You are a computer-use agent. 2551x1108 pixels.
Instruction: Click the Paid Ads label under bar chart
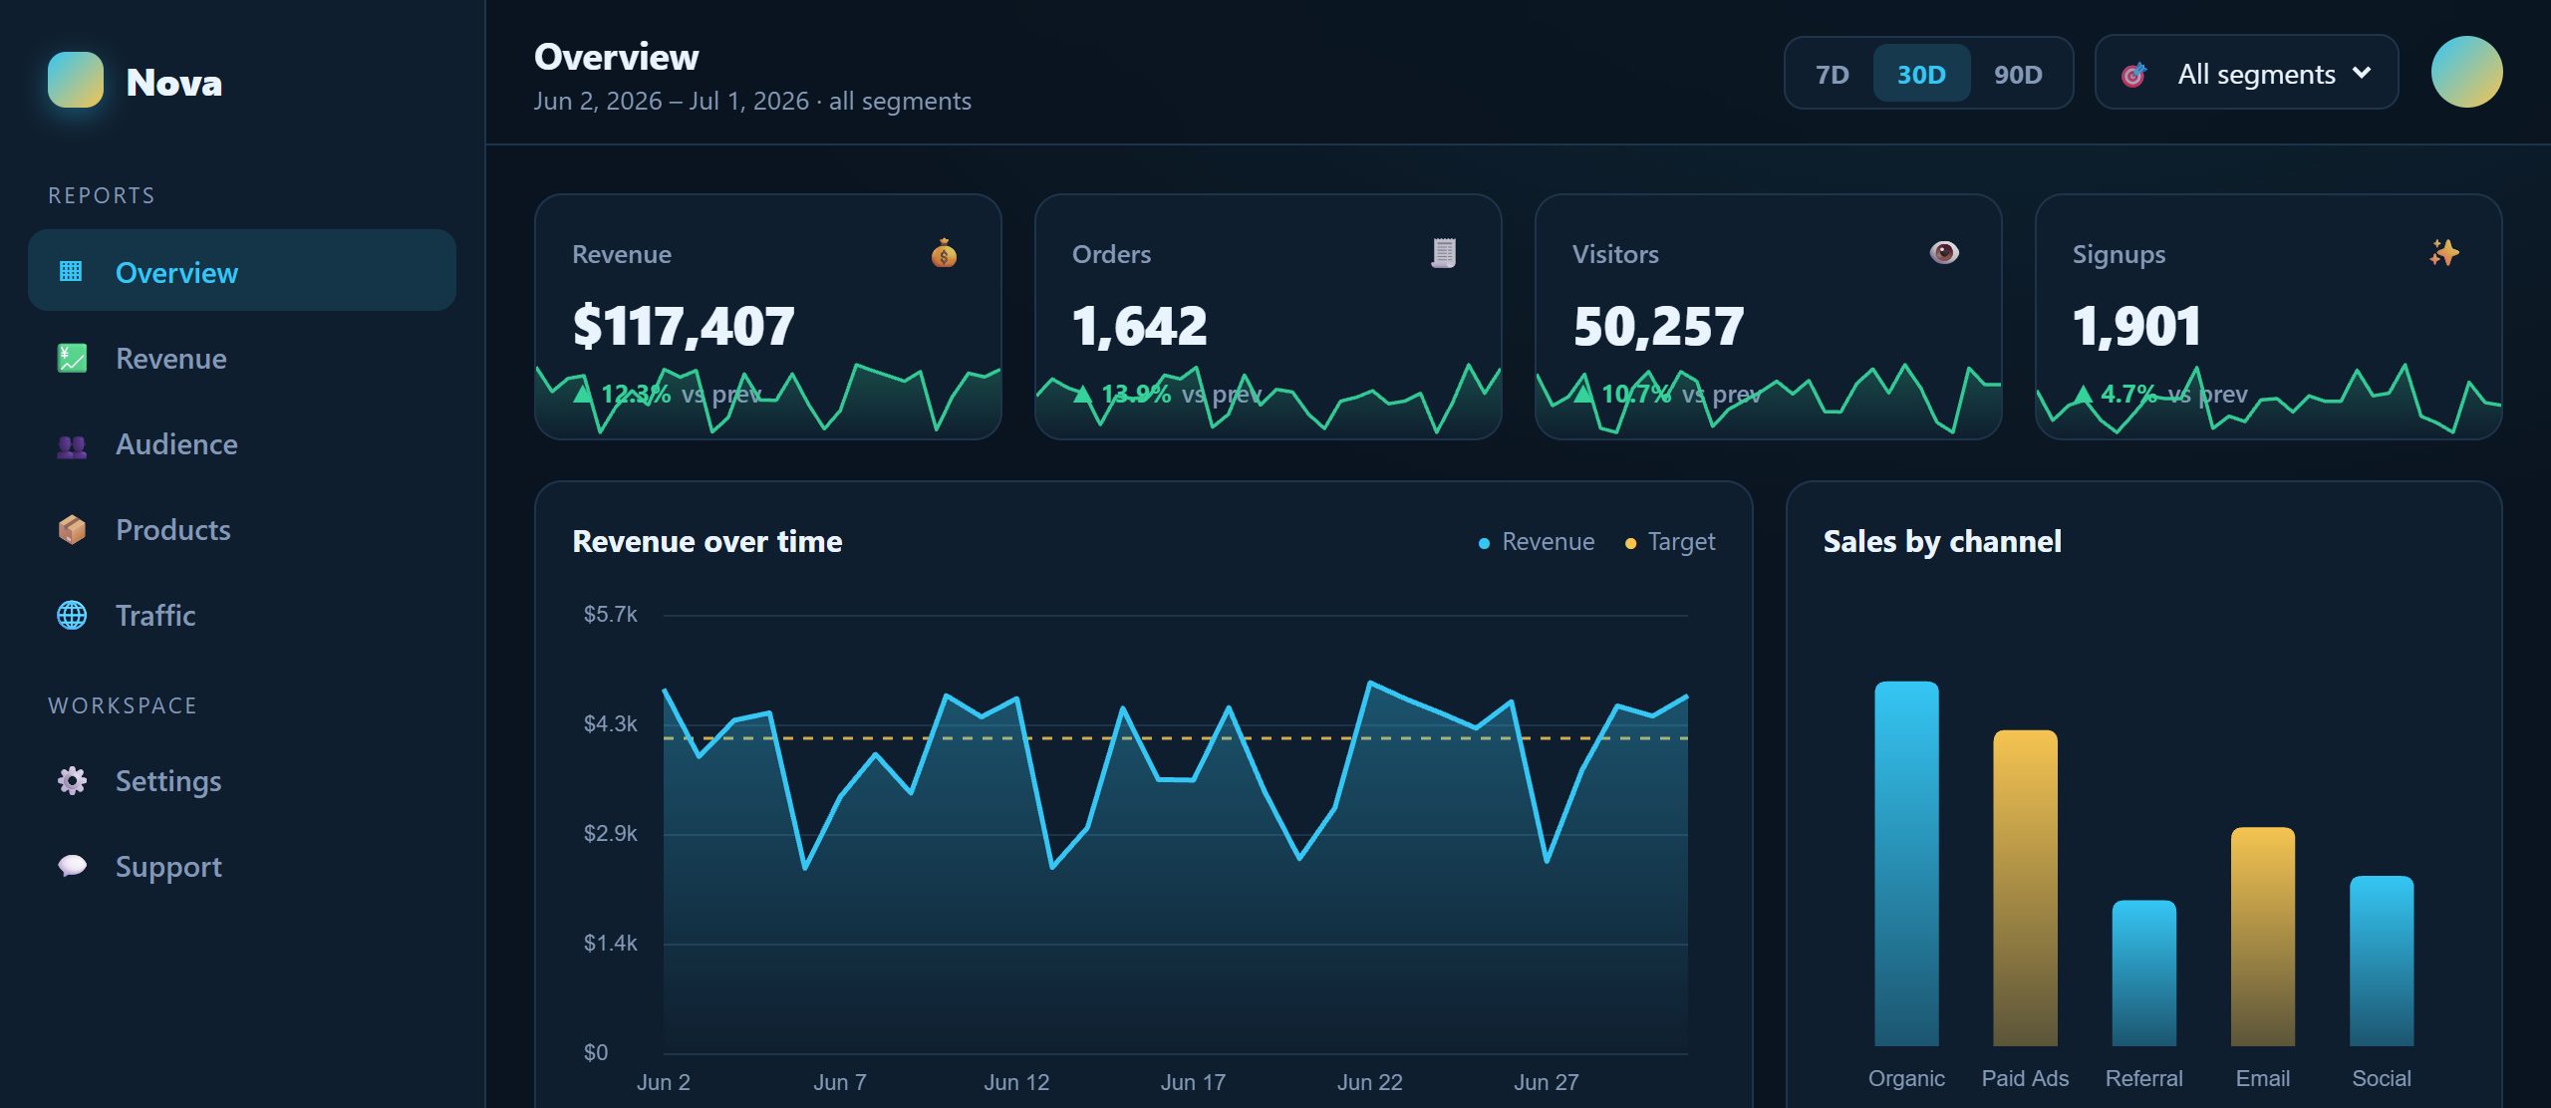point(2025,1078)
